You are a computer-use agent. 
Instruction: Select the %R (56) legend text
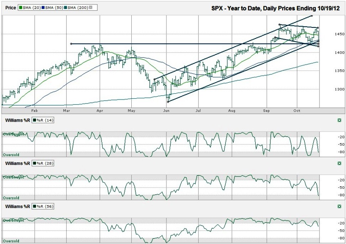45,206
